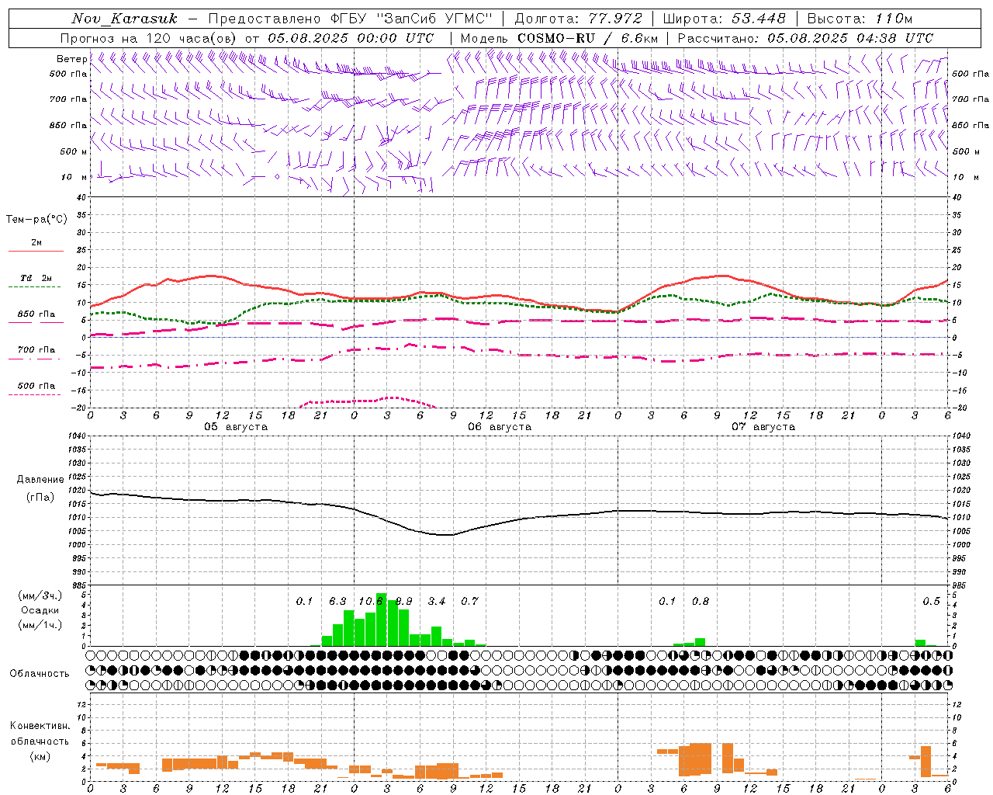Select 'Модель COSMO-RU / 6.6км' text
This screenshot has height=795, width=993.
click(559, 38)
